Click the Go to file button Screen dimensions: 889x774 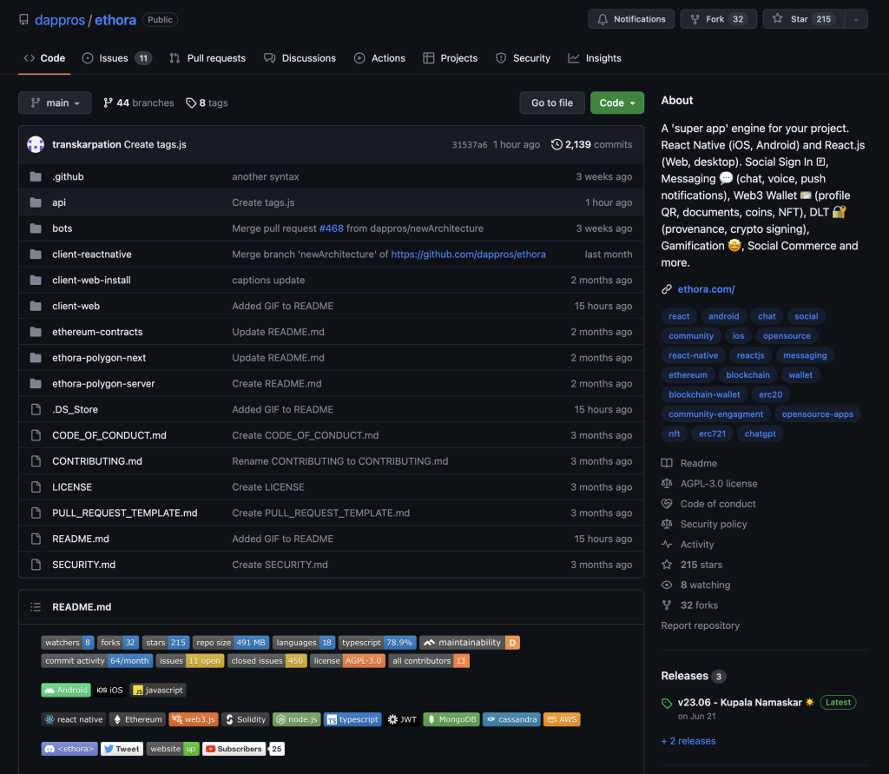tap(551, 103)
